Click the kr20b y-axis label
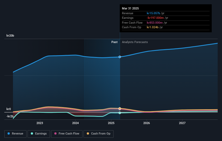 10,36
